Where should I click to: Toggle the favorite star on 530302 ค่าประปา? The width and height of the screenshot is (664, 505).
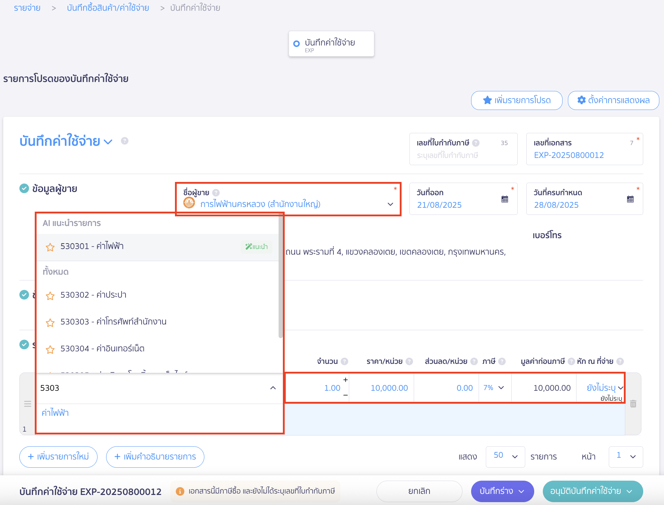(x=50, y=296)
